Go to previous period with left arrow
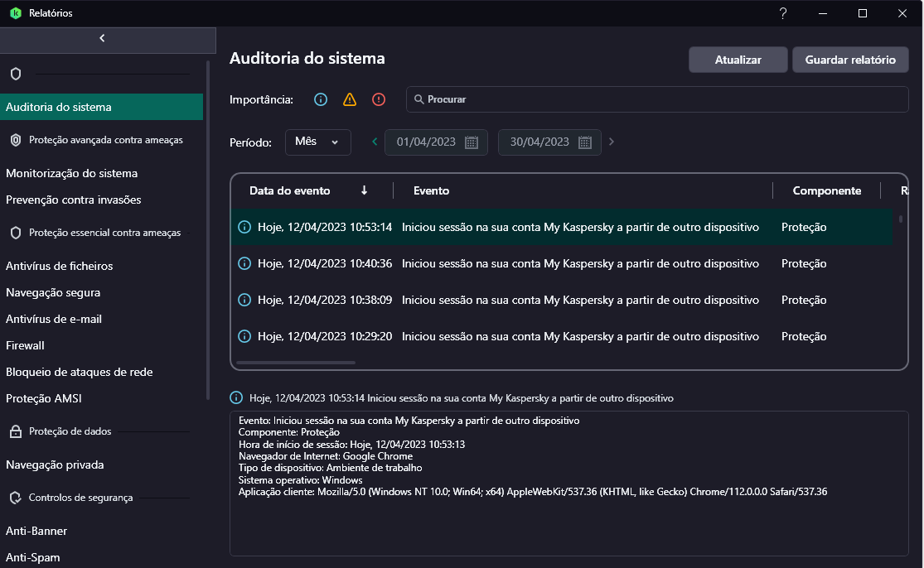 tap(375, 142)
